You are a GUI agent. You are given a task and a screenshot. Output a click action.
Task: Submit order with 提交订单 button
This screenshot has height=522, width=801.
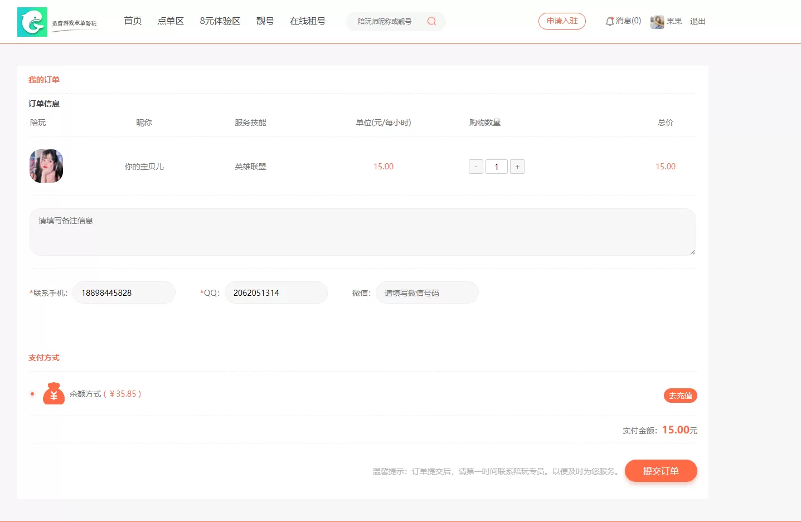tap(661, 471)
